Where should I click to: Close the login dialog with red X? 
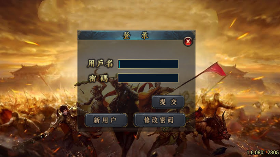point(188,42)
